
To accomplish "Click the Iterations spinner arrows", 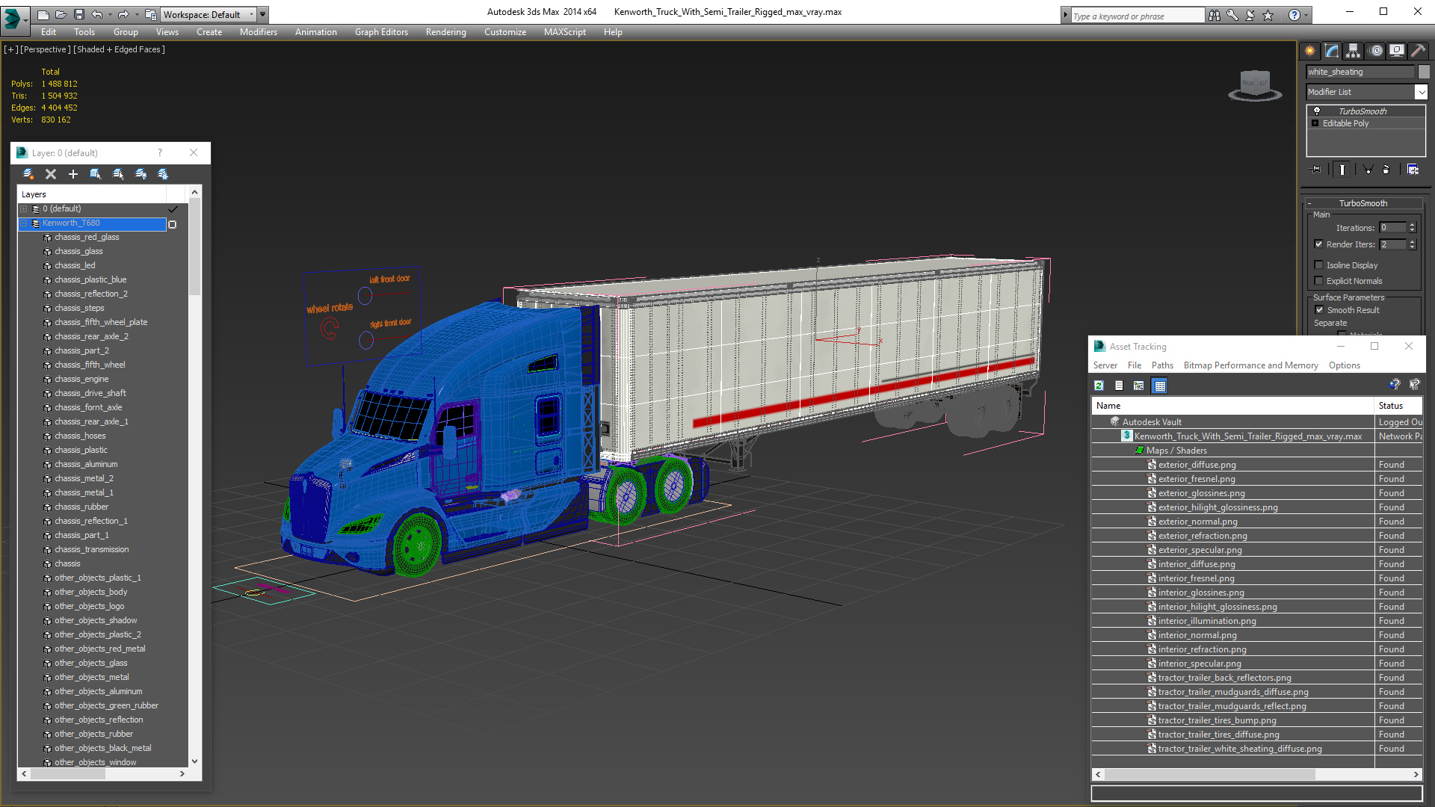I will click(x=1412, y=227).
